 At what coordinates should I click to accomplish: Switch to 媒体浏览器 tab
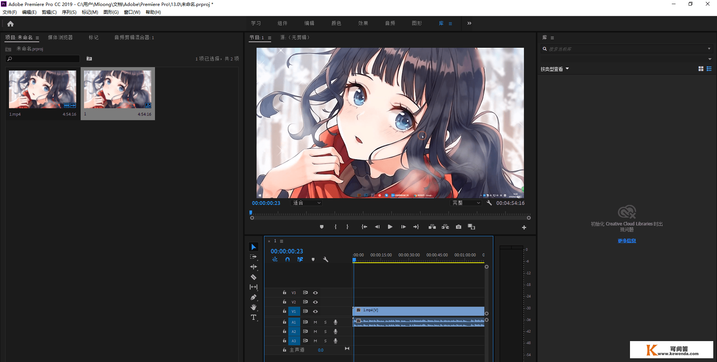point(60,37)
